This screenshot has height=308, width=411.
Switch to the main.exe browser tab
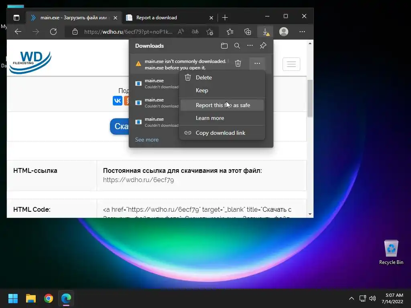pyautogui.click(x=73, y=18)
